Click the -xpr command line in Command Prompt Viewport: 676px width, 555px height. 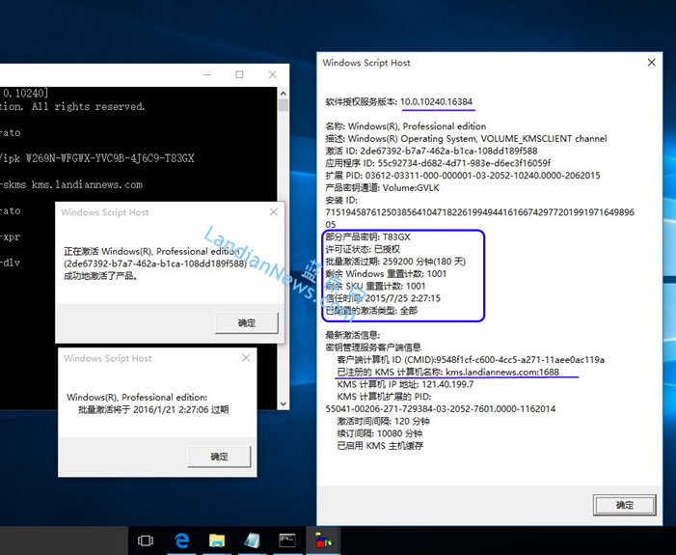[10, 236]
